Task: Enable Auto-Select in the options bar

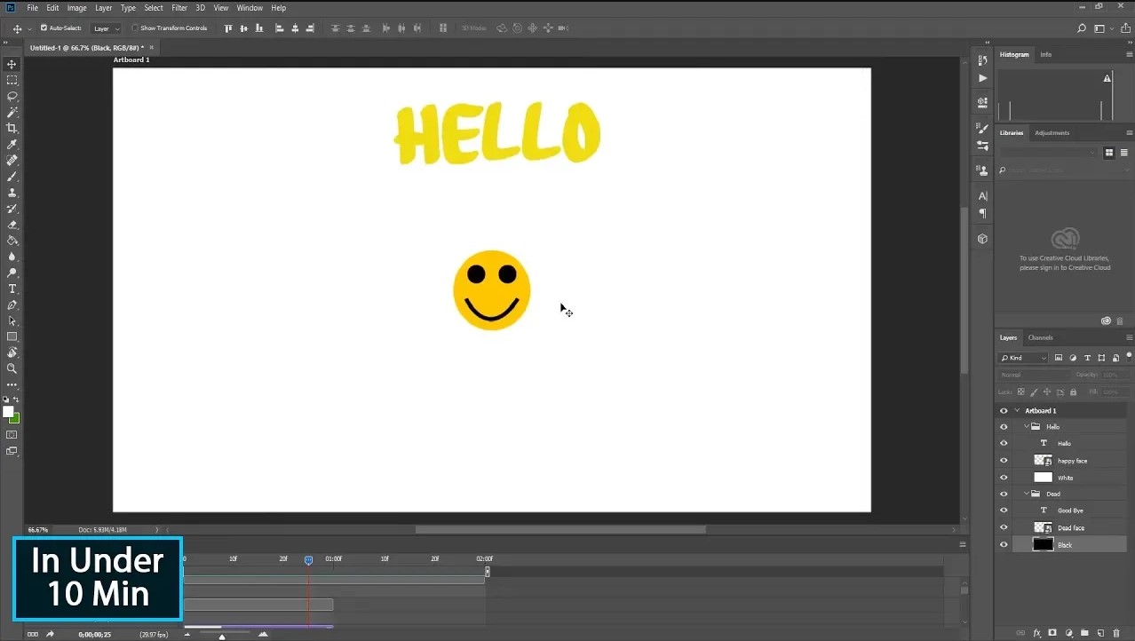Action: point(43,28)
